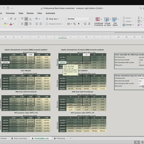Open the more options ellipsis in the title bar

pos(12,8)
